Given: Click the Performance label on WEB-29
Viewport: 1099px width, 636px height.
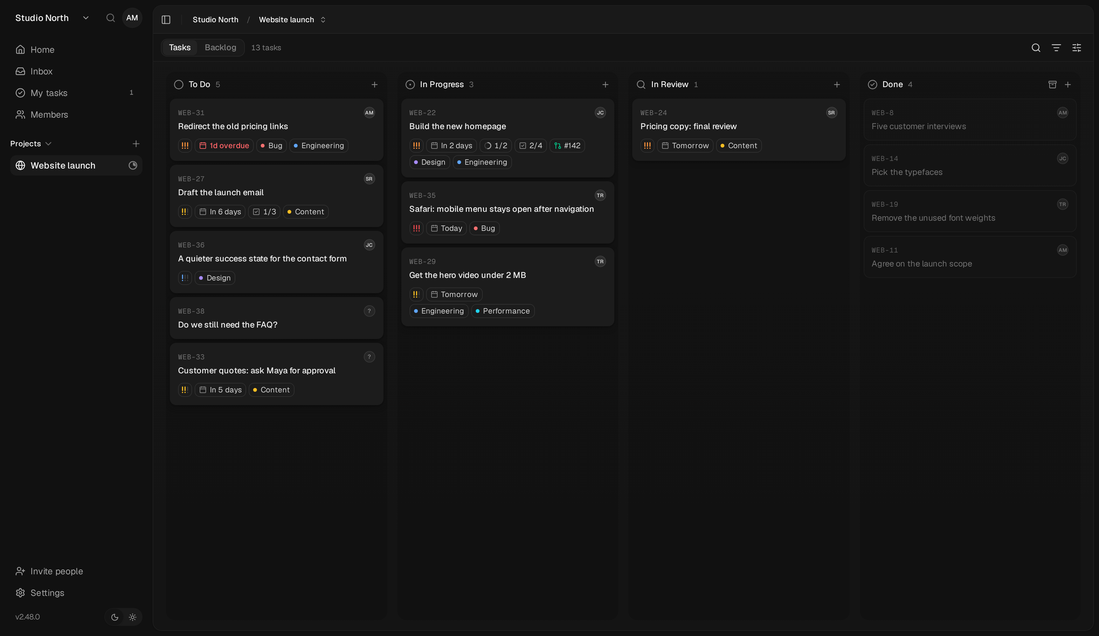Looking at the screenshot, I should point(502,311).
